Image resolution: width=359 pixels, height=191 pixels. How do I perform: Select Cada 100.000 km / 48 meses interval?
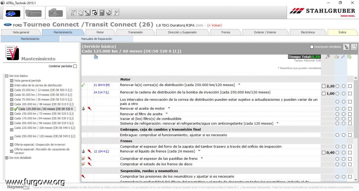click(44, 104)
